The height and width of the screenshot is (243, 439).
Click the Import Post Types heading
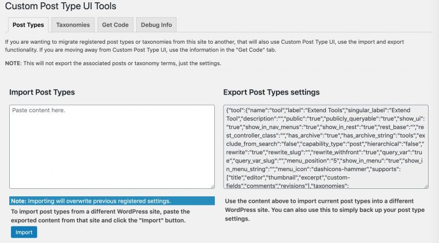(x=42, y=92)
